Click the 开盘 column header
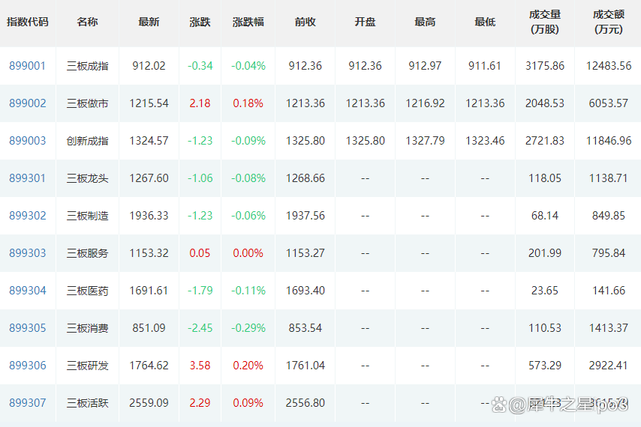The width and height of the screenshot is (641, 427). pyautogui.click(x=365, y=22)
